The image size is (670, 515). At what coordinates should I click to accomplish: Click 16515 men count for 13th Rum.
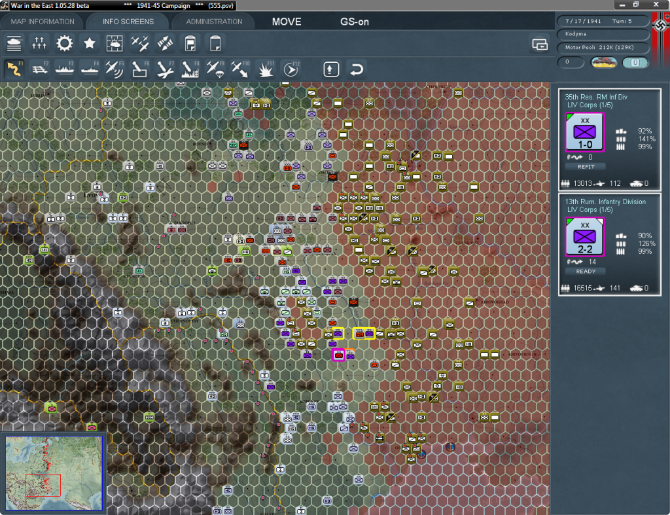pyautogui.click(x=582, y=288)
